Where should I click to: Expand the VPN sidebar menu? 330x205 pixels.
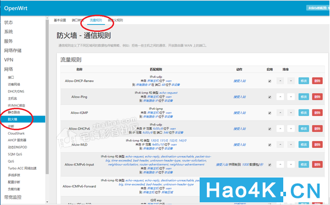[x=9, y=60]
